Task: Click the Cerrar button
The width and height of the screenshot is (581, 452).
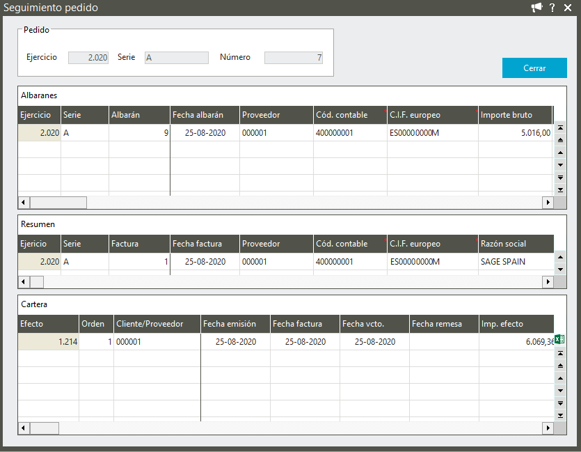Action: coord(534,68)
